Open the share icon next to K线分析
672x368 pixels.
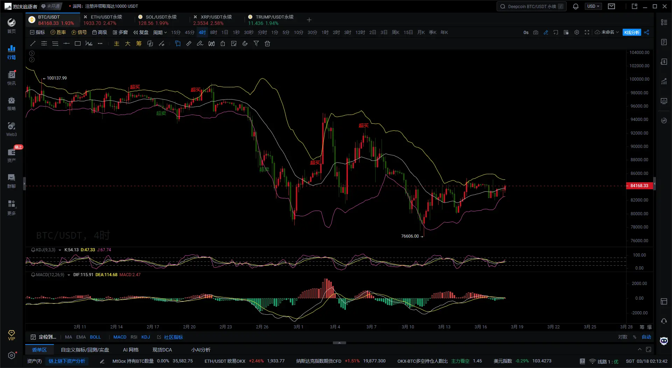click(646, 32)
